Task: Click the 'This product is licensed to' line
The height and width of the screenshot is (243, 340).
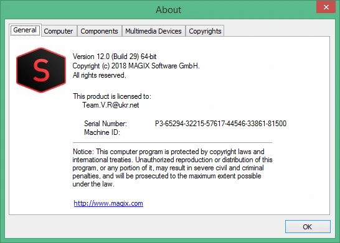Action: (112, 96)
